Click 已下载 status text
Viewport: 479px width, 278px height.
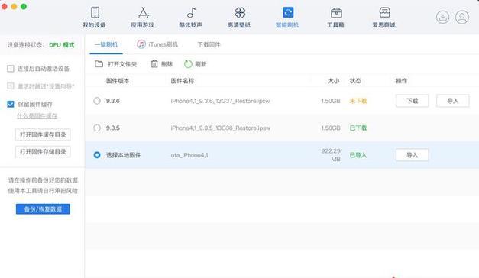click(x=358, y=128)
